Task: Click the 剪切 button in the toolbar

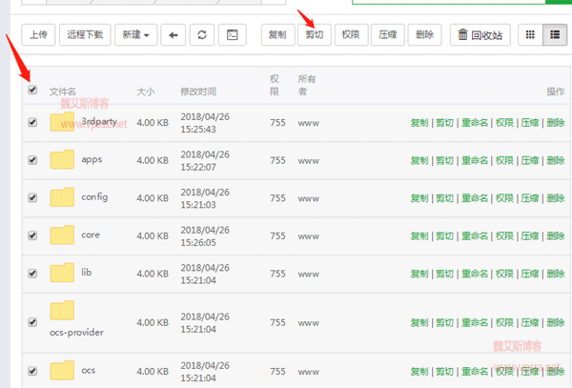Action: point(312,35)
